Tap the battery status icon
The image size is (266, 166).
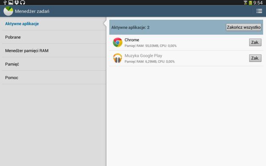click(x=250, y=3)
